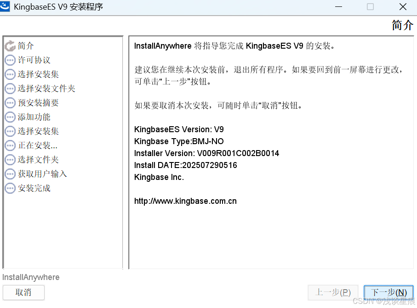The width and height of the screenshot is (417, 308).
Task: Click the InstallAnywhere label above 取消
Action: 31,277
